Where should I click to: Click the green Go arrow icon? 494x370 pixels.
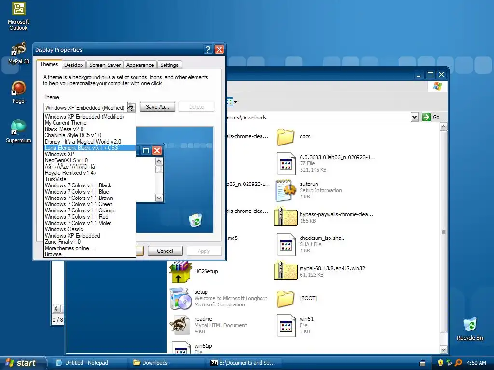[x=426, y=117]
